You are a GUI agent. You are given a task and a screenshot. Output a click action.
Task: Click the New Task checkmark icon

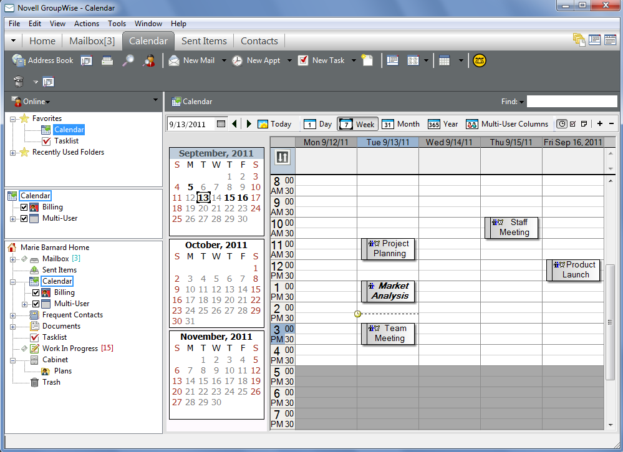point(303,60)
